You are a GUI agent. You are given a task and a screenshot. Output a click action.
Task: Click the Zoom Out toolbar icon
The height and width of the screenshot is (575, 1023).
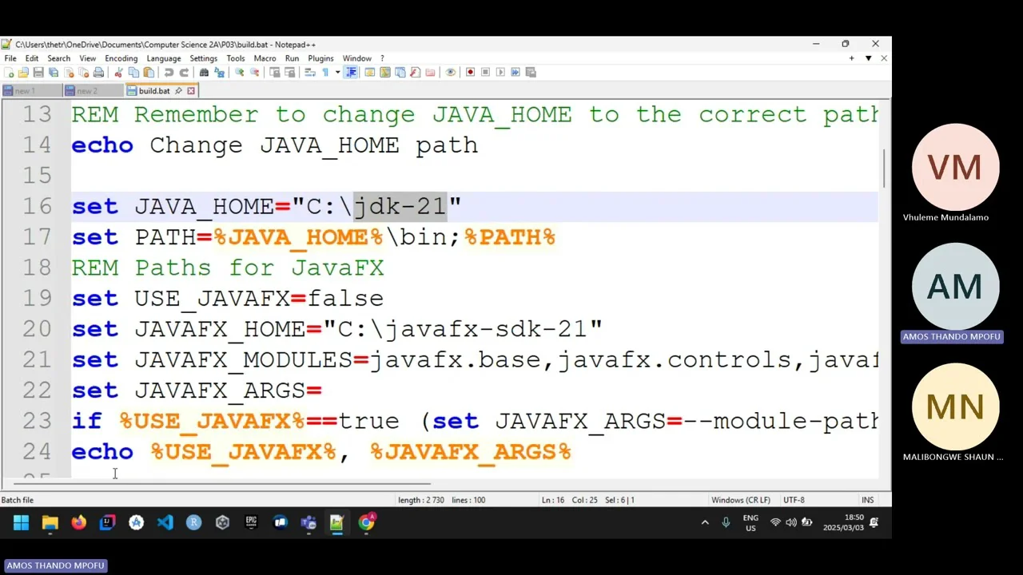pos(254,72)
